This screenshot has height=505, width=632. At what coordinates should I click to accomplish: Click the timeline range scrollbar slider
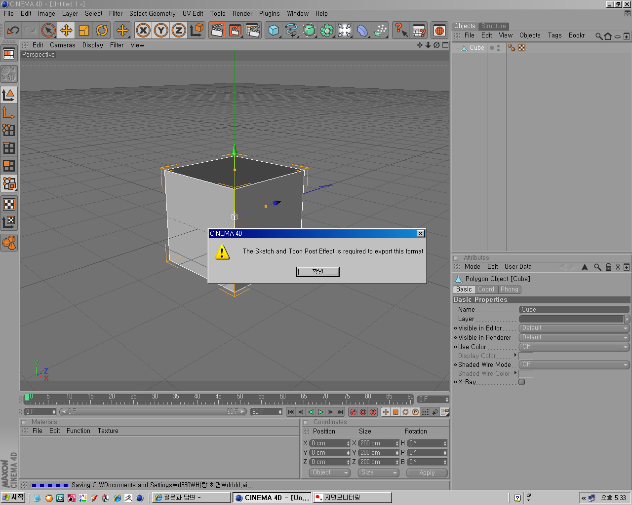coord(153,412)
